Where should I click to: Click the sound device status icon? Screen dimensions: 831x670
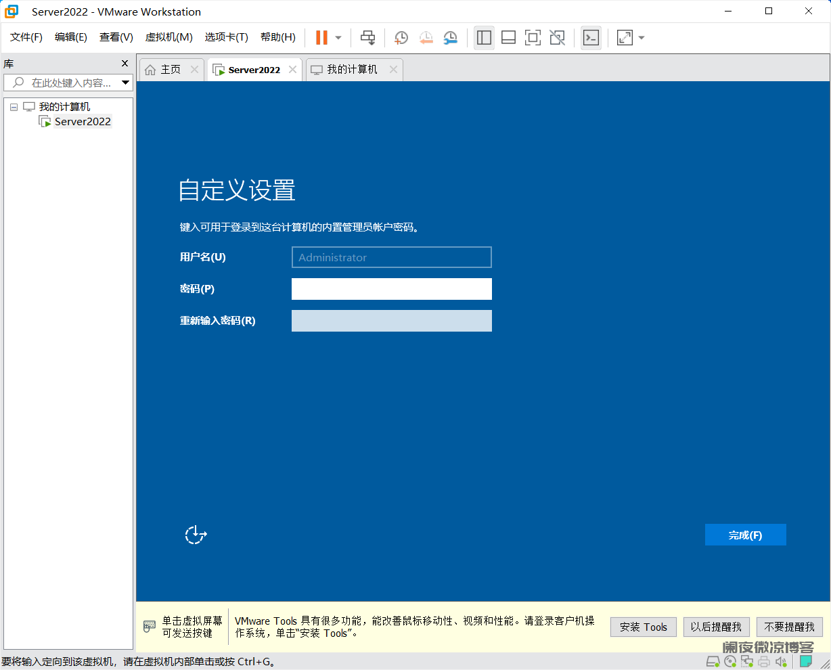(780, 662)
